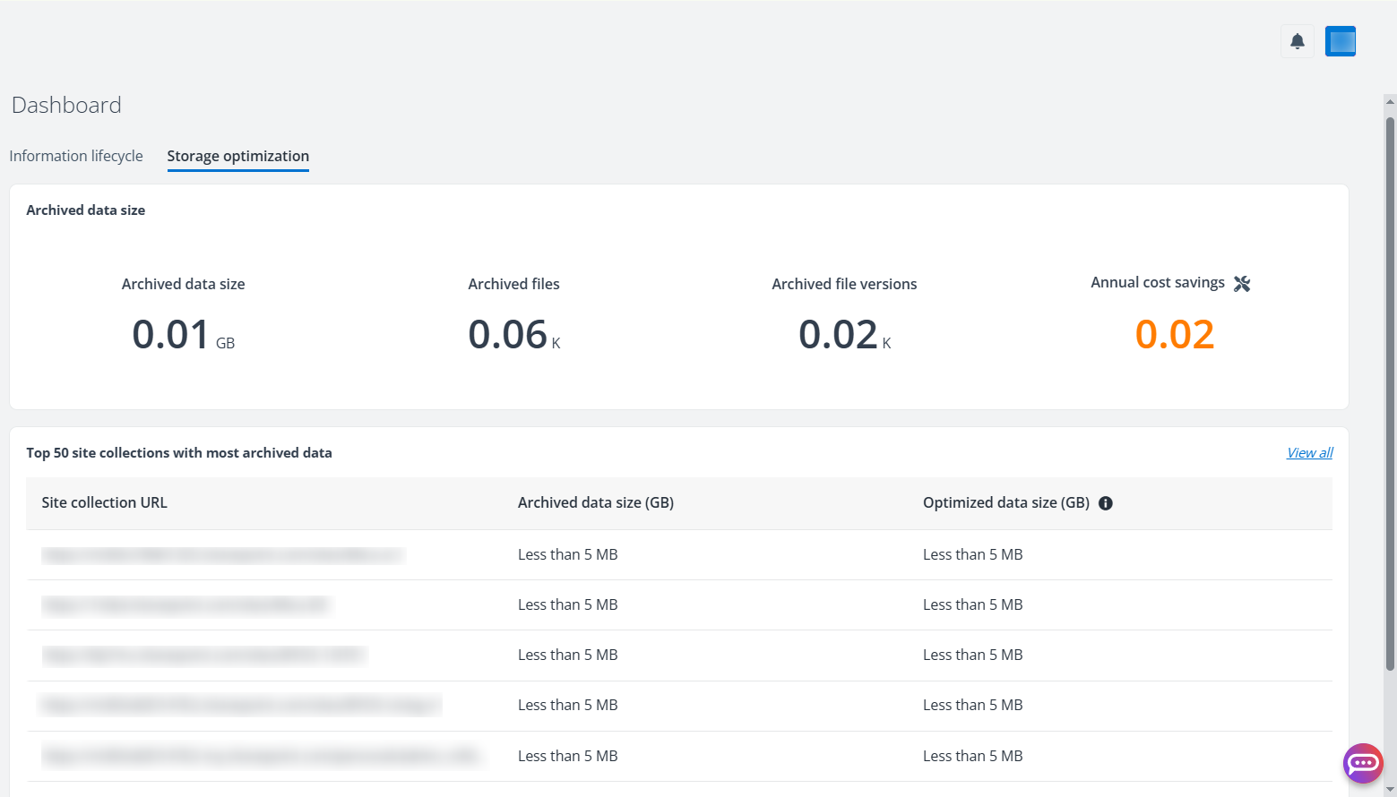Click the wrench icon beside Annual cost savings
This screenshot has width=1397, height=797.
[x=1242, y=283]
